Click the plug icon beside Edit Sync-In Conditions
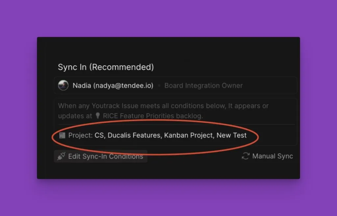Screen dimensions: 337x216 coord(61,156)
